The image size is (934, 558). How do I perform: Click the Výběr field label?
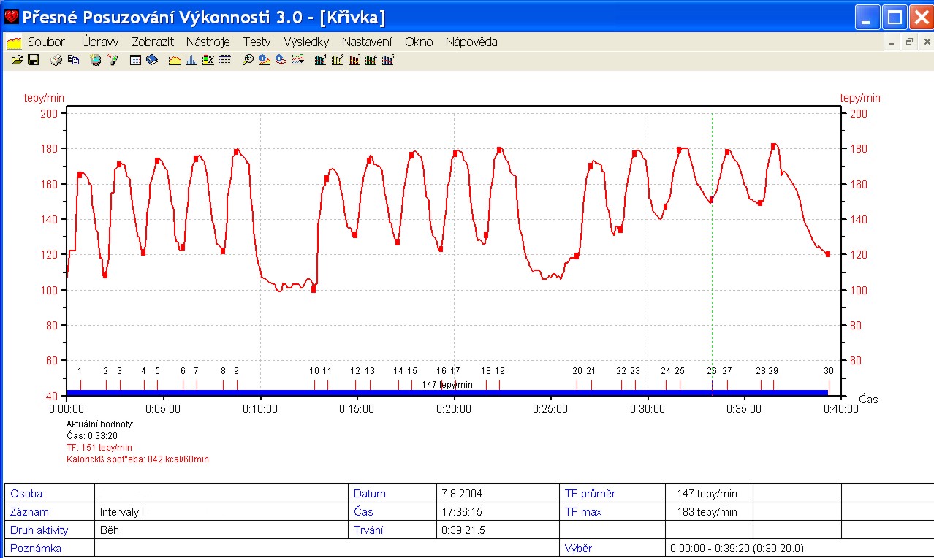pyautogui.click(x=579, y=548)
